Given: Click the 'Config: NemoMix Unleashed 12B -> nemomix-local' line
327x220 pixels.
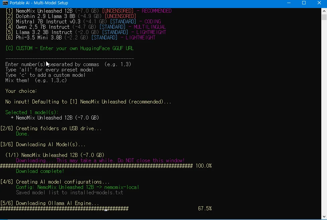Looking at the screenshot, I should pyautogui.click(x=77, y=187).
